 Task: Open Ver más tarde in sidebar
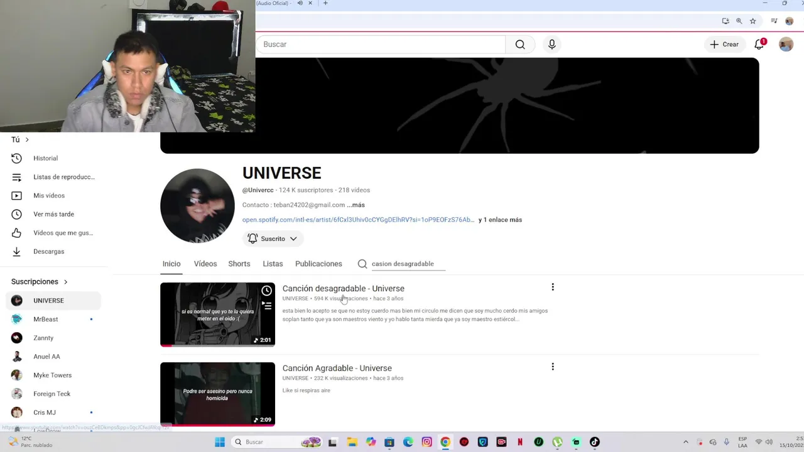[x=54, y=214]
